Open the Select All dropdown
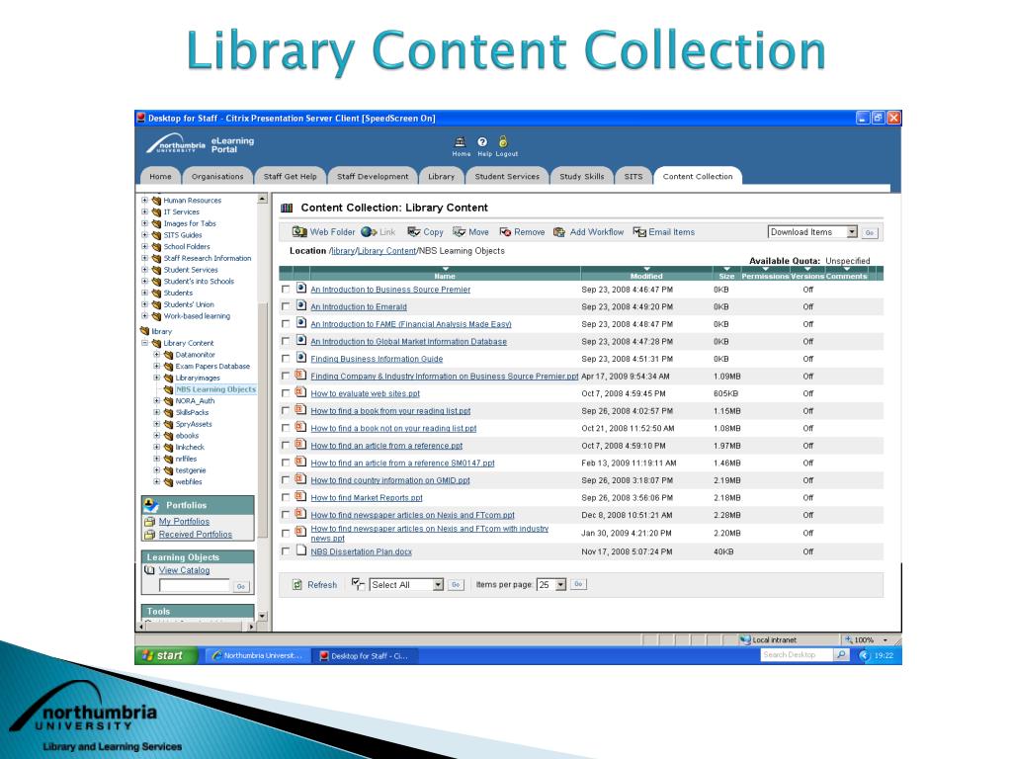Viewport: 1012px width, 759px height. click(406, 585)
